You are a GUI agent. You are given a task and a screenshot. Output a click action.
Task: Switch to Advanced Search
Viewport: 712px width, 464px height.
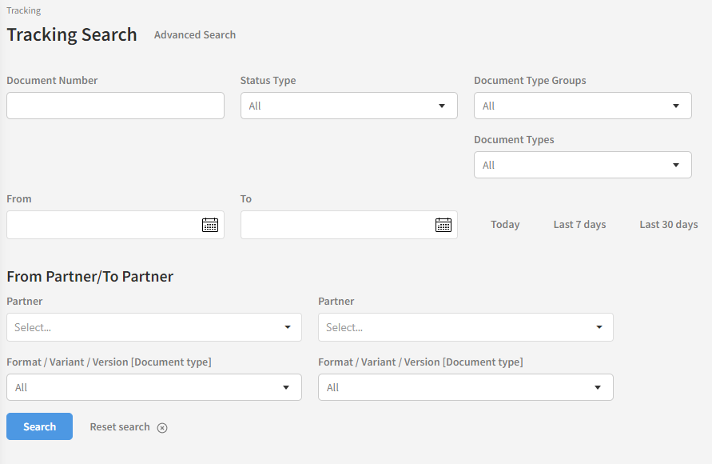coord(195,35)
